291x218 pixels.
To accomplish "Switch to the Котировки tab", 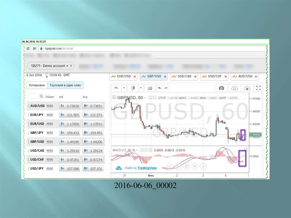I will tap(37, 85).
